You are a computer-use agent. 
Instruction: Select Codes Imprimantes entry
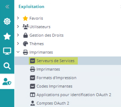(54, 86)
